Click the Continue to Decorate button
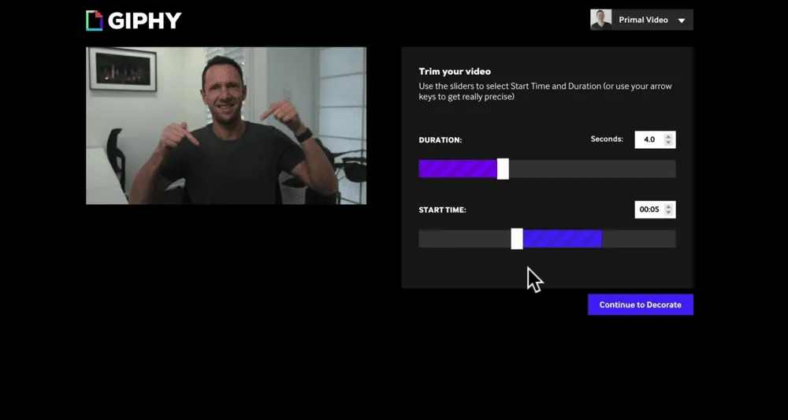This screenshot has width=788, height=420. click(x=640, y=304)
